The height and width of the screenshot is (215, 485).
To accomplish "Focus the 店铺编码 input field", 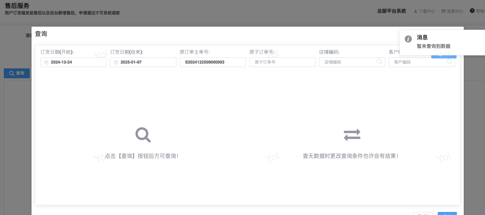I will click(x=352, y=62).
